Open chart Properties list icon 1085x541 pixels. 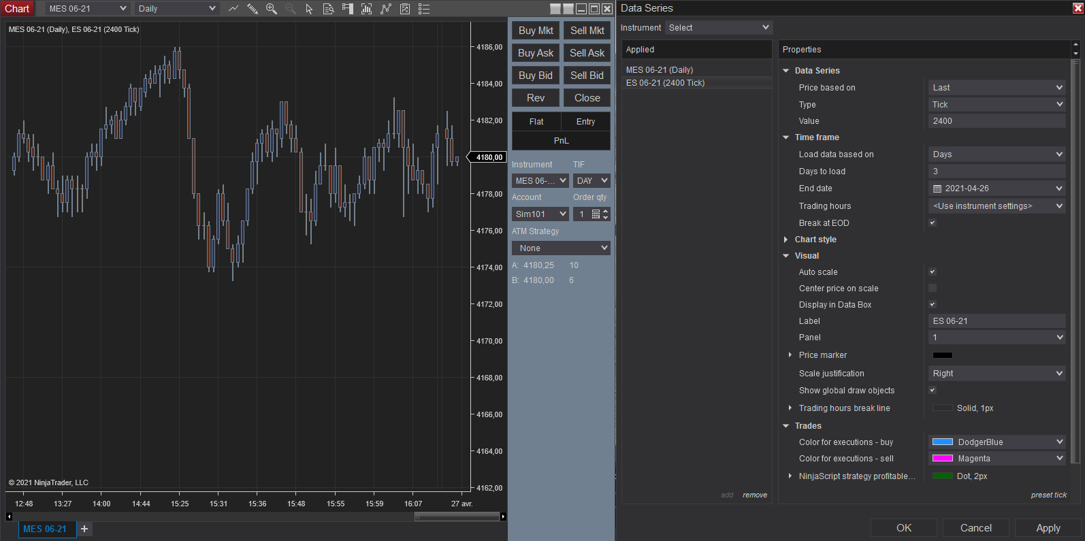click(x=424, y=9)
